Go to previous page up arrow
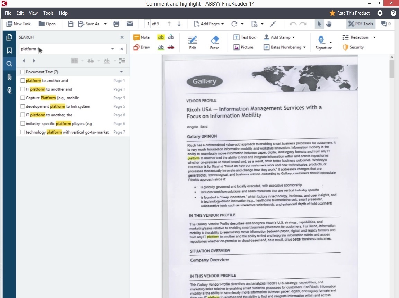The height and width of the screenshot is (298, 399). [169, 24]
